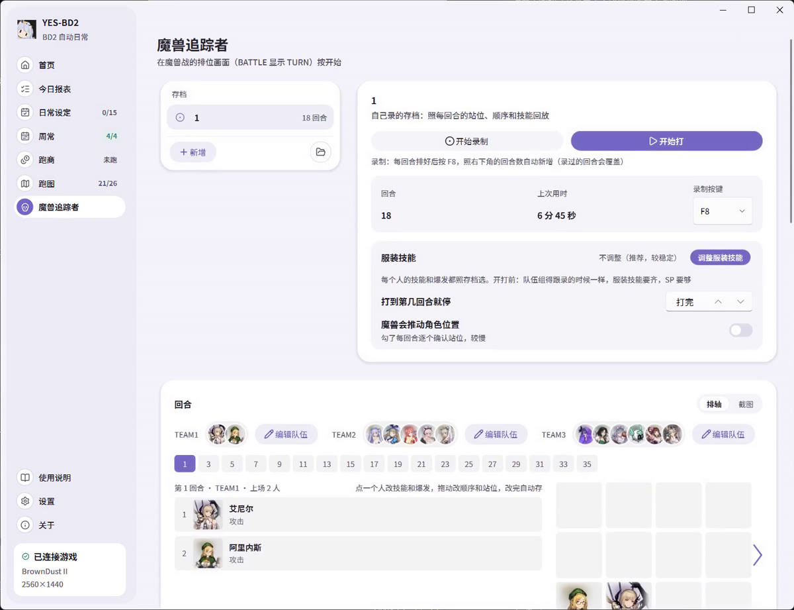Click 不调整（推荐，较稳定） text

[640, 258]
